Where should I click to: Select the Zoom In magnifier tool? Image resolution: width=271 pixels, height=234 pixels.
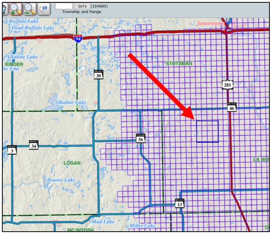tap(16, 8)
